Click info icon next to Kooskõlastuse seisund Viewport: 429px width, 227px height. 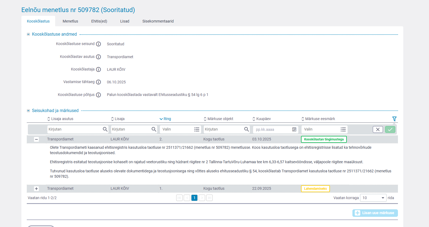99,44
